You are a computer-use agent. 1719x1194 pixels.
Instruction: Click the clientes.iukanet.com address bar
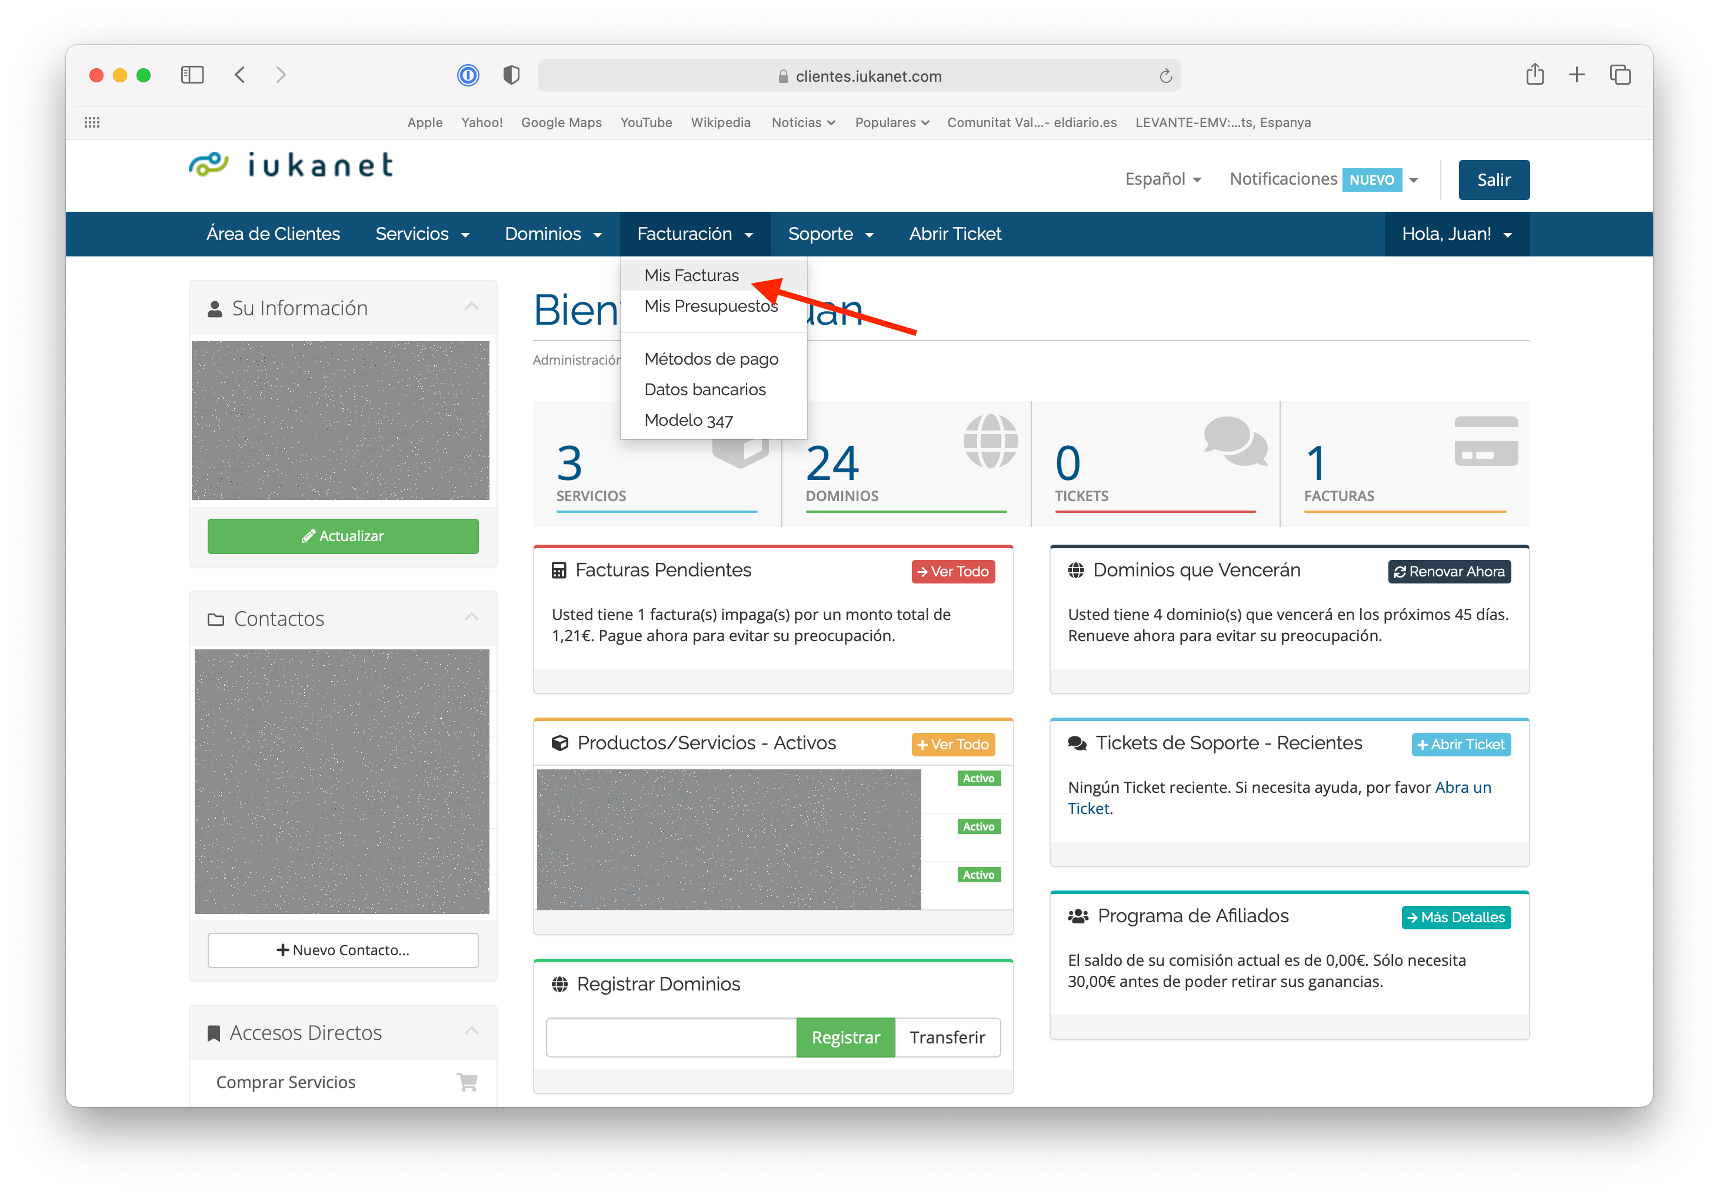point(859,75)
